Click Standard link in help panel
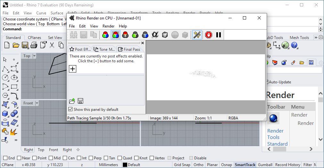The image size is (324, 168). click(277, 144)
